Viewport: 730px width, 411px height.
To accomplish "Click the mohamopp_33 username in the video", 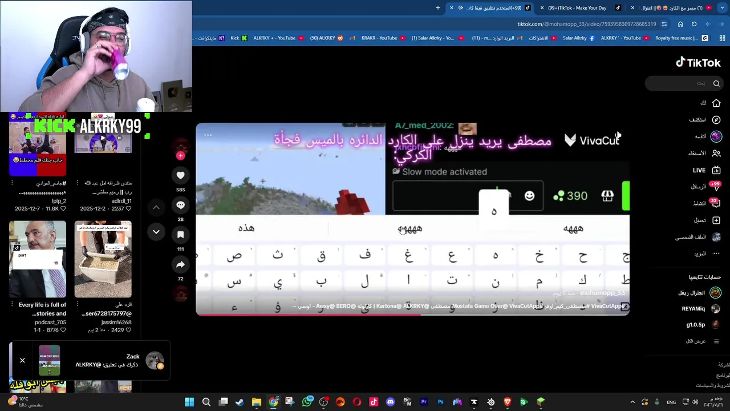I will pos(602,293).
